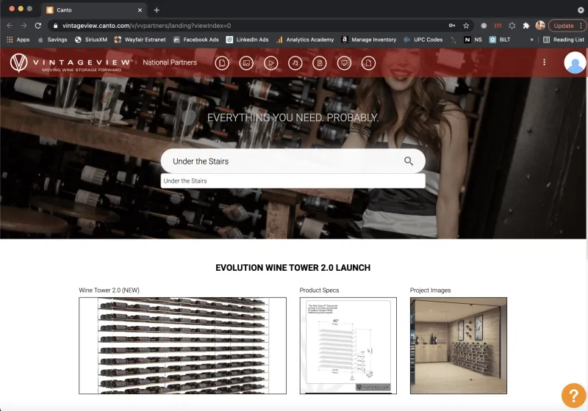The image size is (588, 411).
Task: Open the new tab plus button
Action: point(157,10)
